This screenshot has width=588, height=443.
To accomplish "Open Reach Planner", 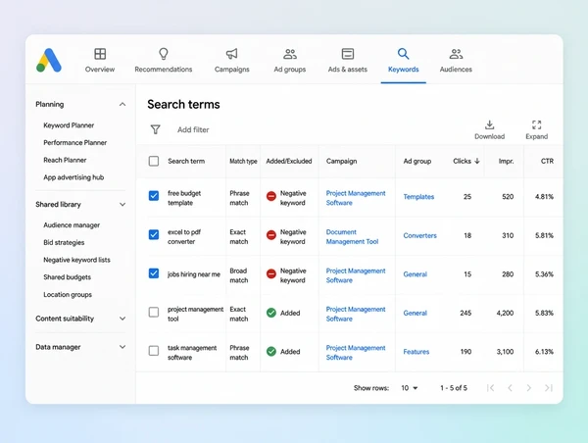I will tap(65, 160).
